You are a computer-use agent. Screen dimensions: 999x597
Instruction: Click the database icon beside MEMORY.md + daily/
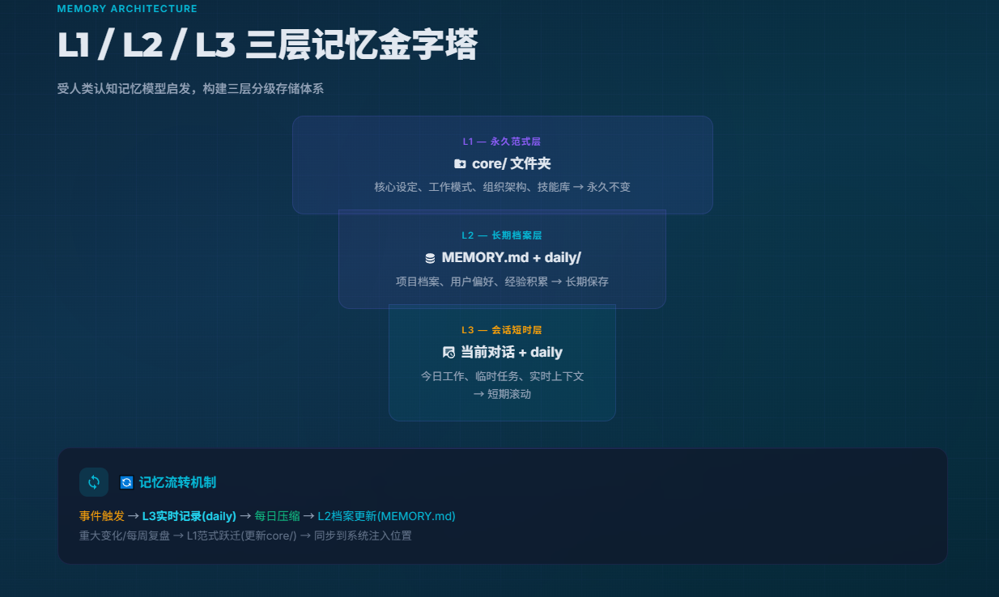point(430,258)
